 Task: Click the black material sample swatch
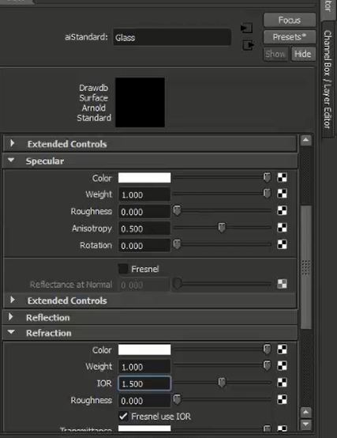click(x=140, y=103)
